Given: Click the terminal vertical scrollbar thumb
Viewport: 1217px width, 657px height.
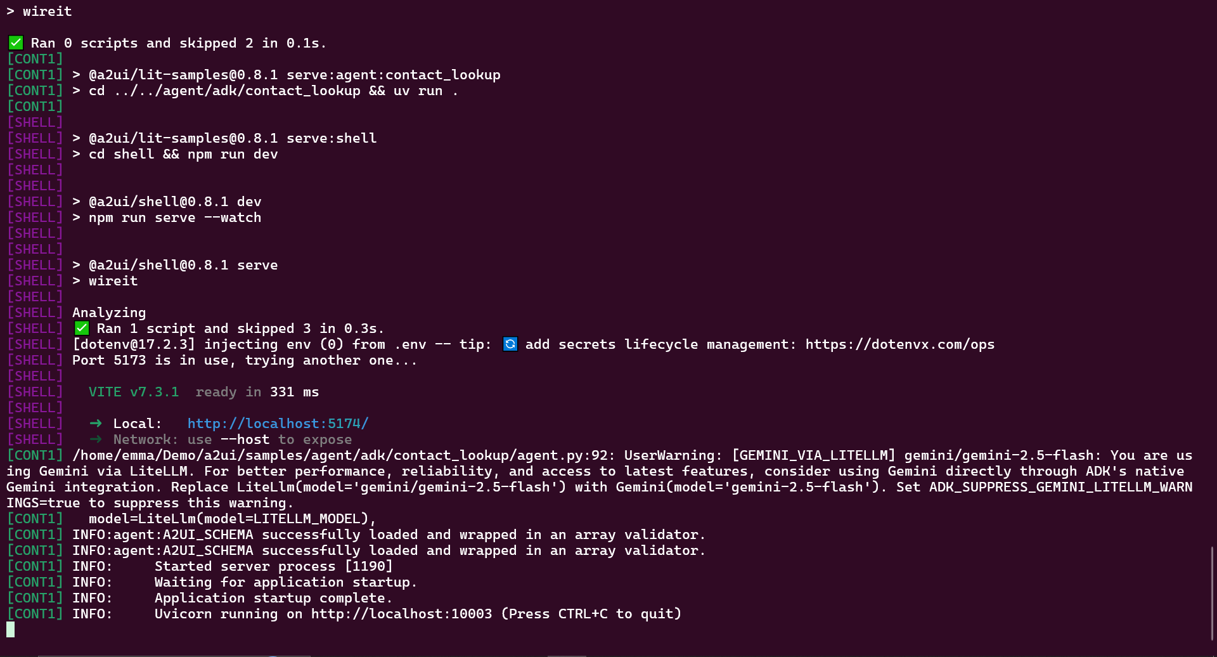Looking at the screenshot, I should 1212,593.
